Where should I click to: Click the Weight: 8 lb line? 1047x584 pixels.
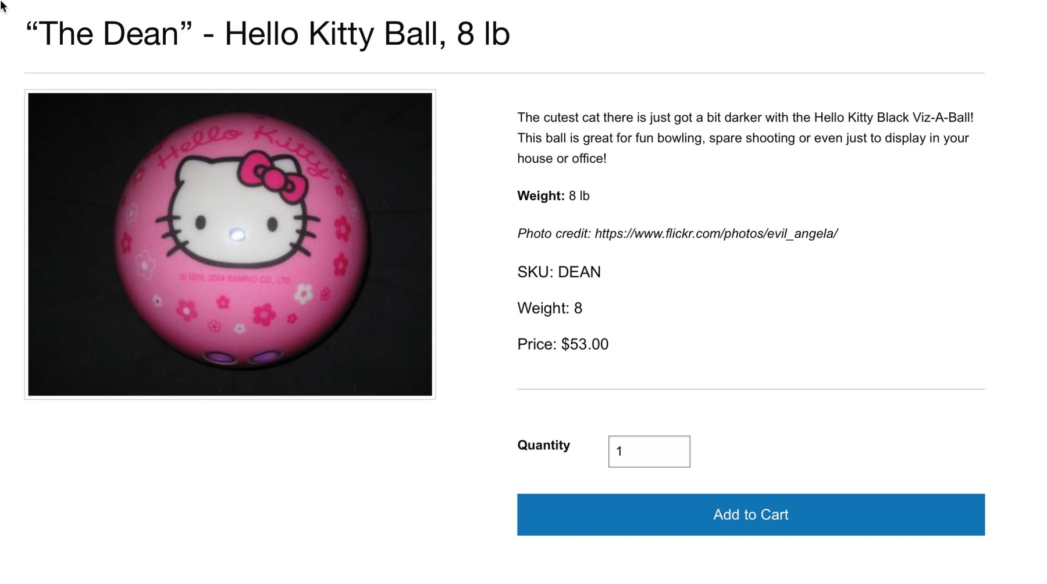click(552, 196)
